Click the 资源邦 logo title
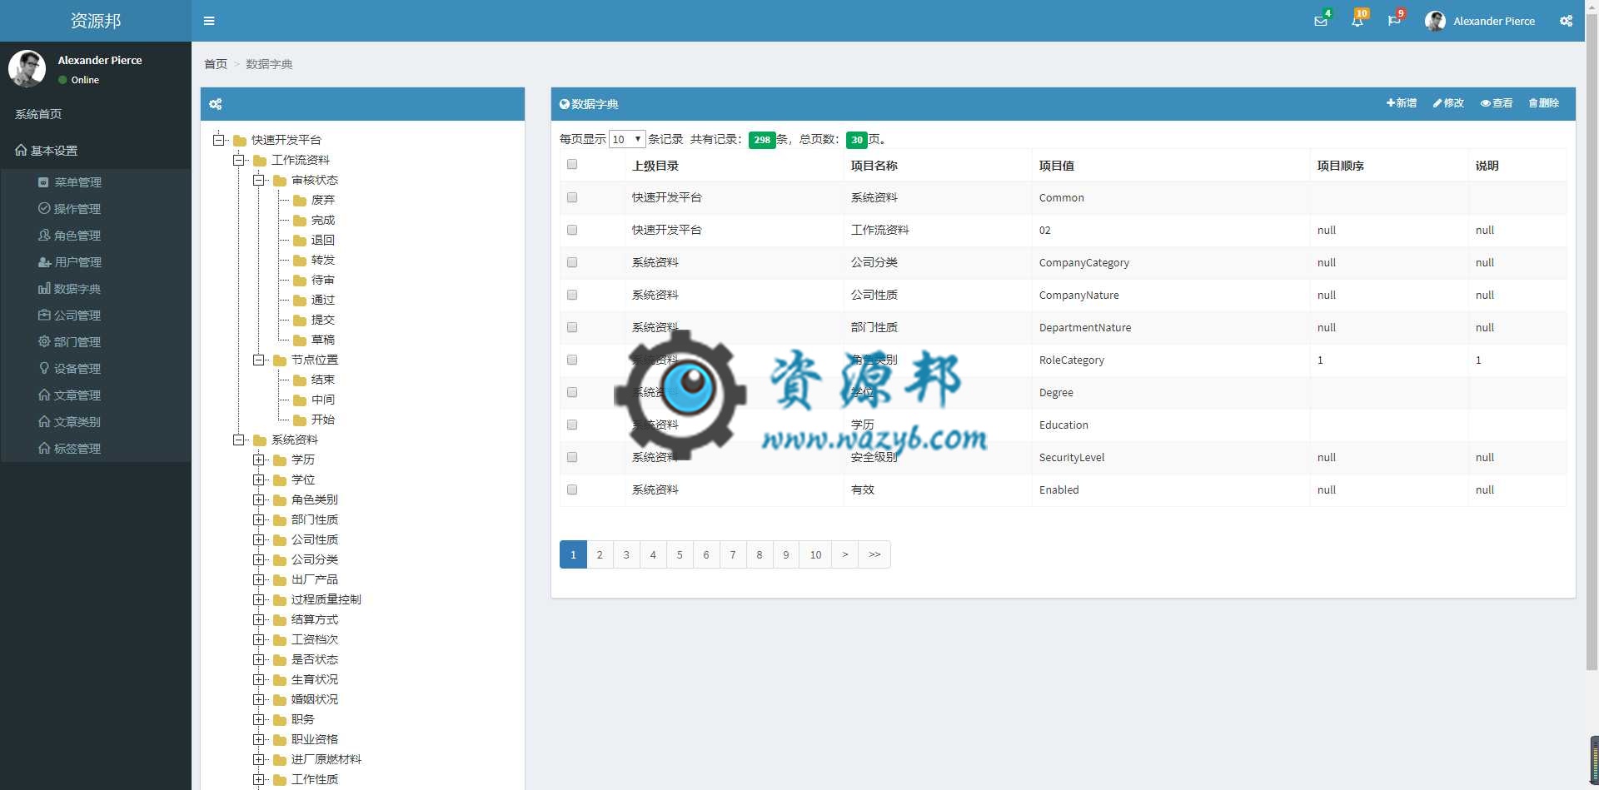Screen dimensions: 1599x790 96,21
